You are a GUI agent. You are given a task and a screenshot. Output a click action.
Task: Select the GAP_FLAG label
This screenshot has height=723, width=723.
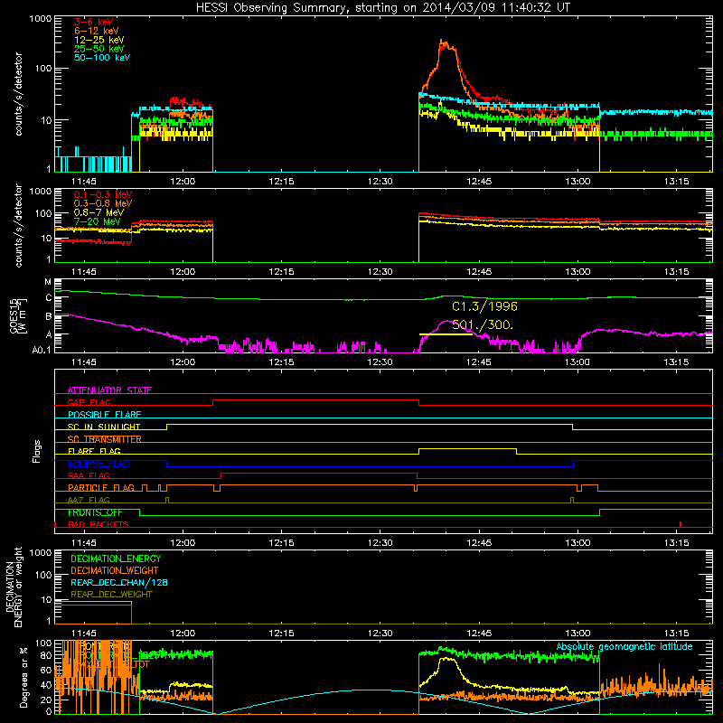tap(89, 402)
